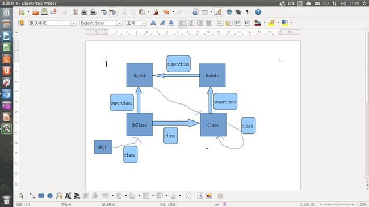This screenshot has height=207, width=369.
Task: Select the Ellipse drawing tool
Action: click(50, 196)
